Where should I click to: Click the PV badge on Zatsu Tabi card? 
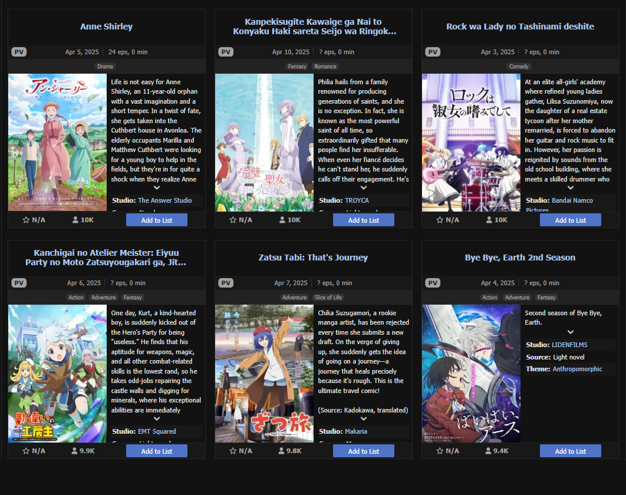click(226, 283)
